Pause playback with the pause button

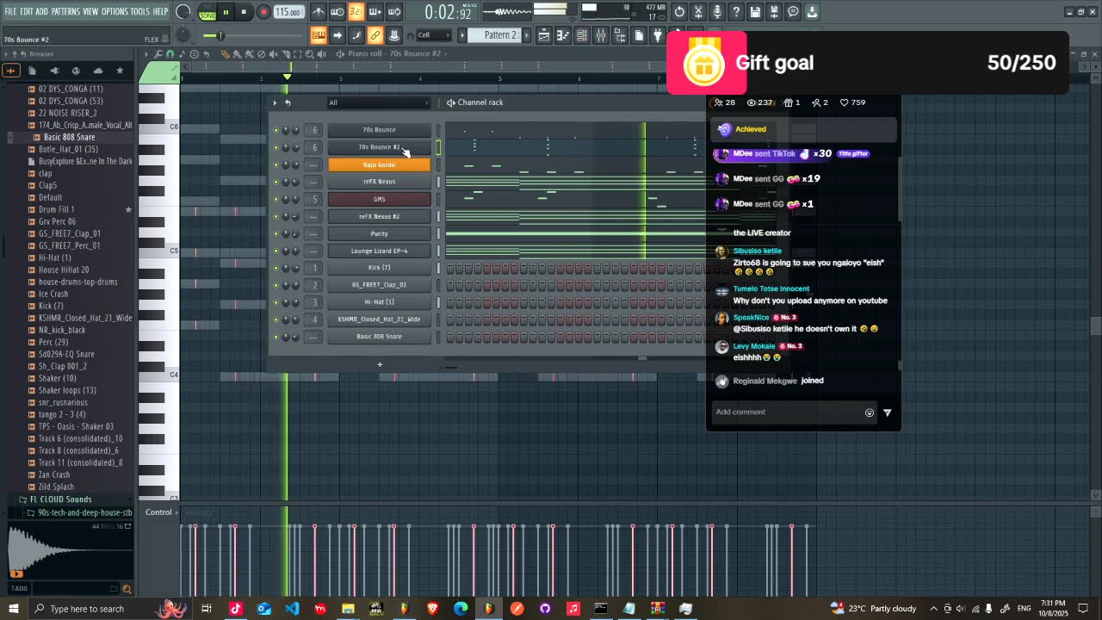point(226,12)
